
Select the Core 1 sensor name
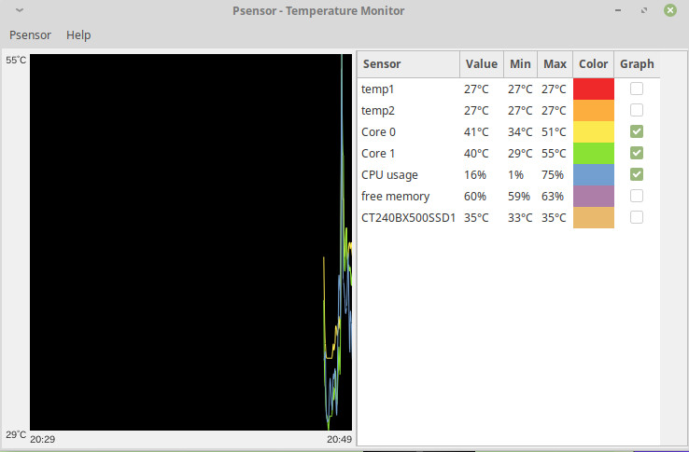(x=378, y=154)
